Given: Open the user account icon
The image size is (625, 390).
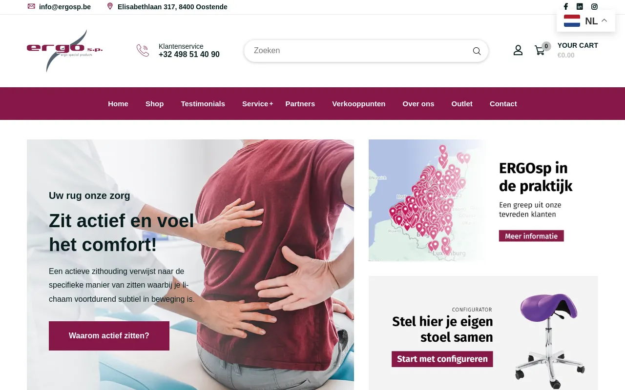Looking at the screenshot, I should (518, 50).
